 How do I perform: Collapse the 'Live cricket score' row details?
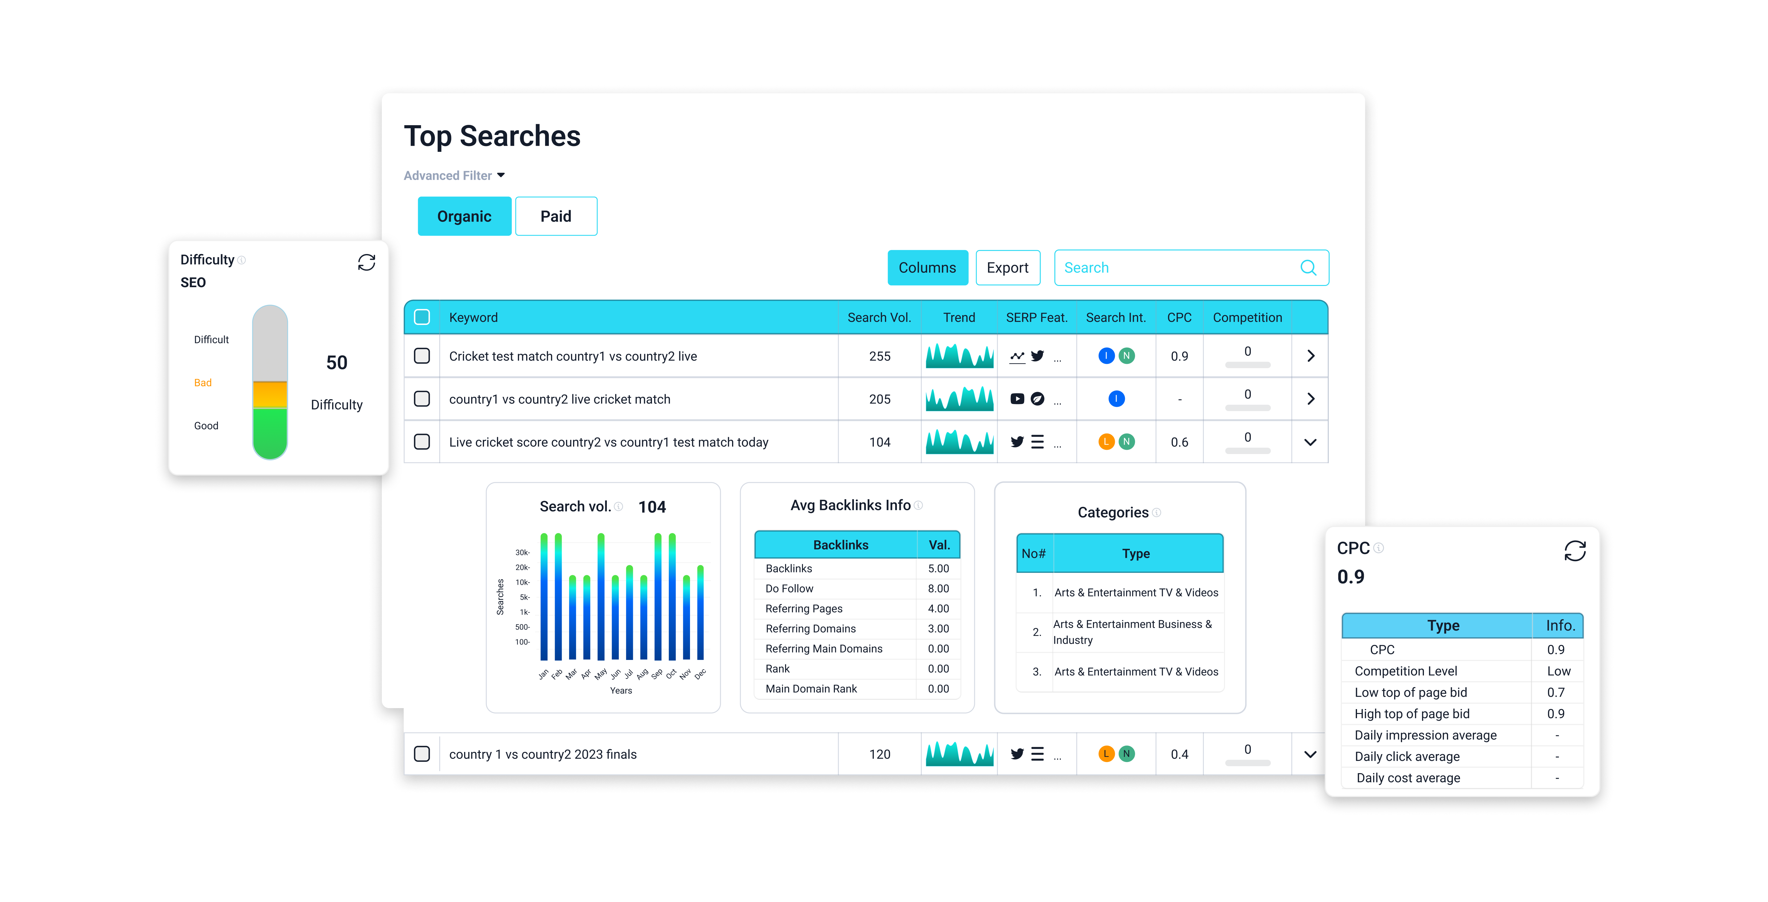pos(1310,442)
